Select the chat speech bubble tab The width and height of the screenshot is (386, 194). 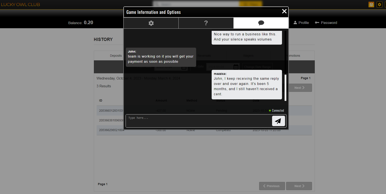[x=261, y=23]
